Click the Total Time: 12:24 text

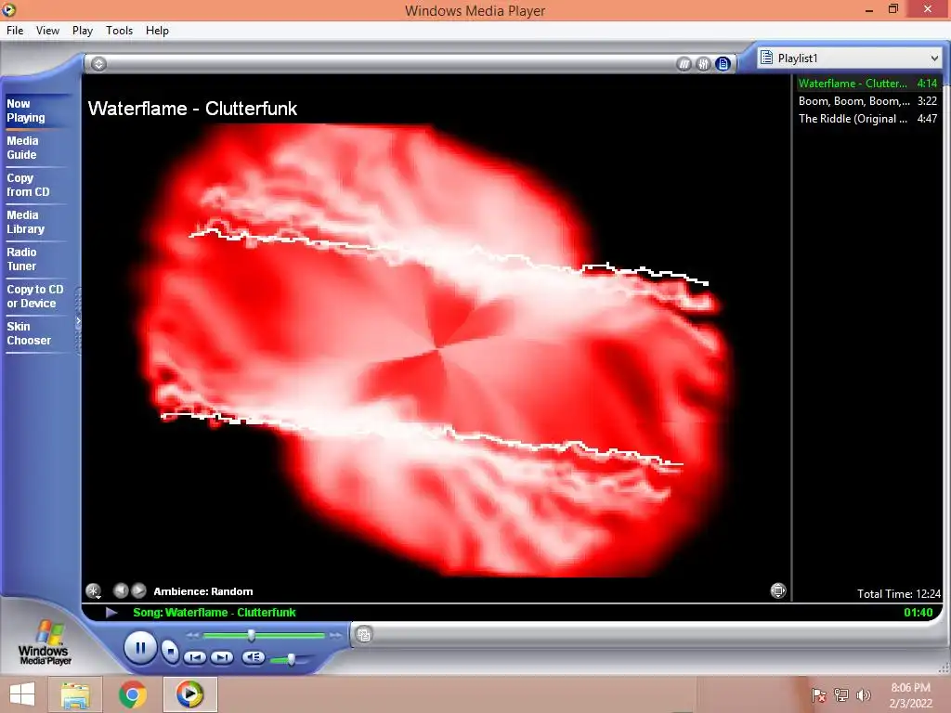[x=899, y=593]
